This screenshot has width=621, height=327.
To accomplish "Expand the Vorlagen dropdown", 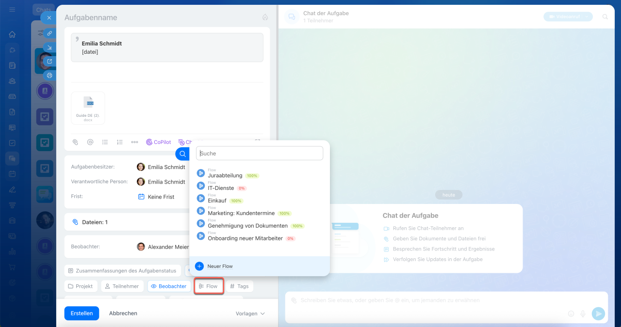I will click(250, 313).
